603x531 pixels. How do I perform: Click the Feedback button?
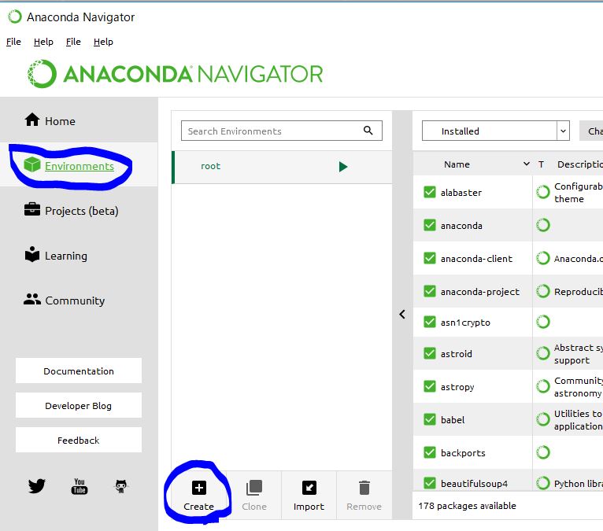[79, 440]
